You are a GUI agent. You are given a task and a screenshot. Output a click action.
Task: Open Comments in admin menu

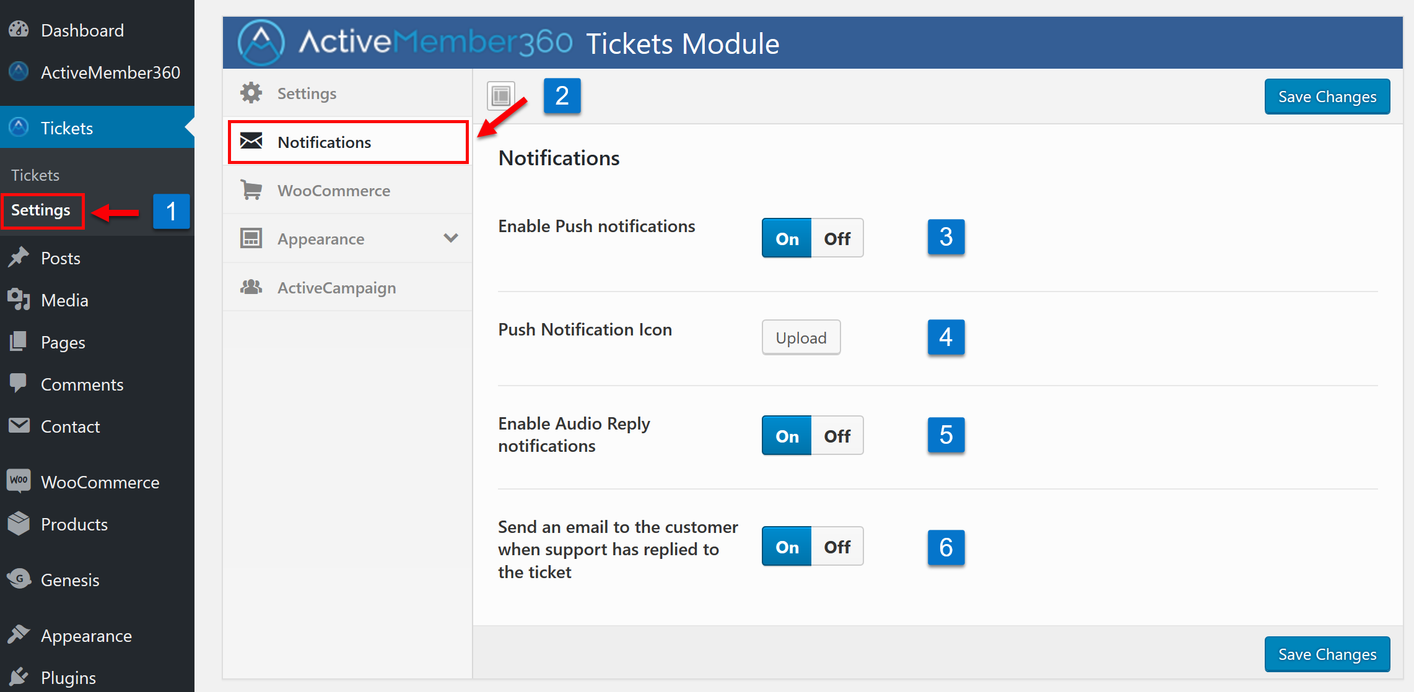pos(97,384)
